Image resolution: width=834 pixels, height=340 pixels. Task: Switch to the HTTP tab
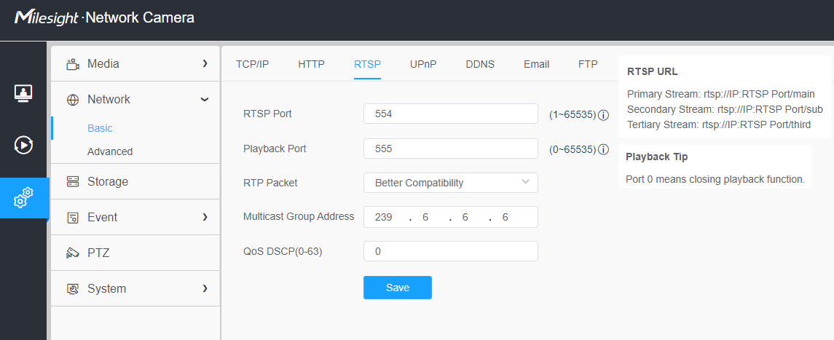tap(311, 64)
